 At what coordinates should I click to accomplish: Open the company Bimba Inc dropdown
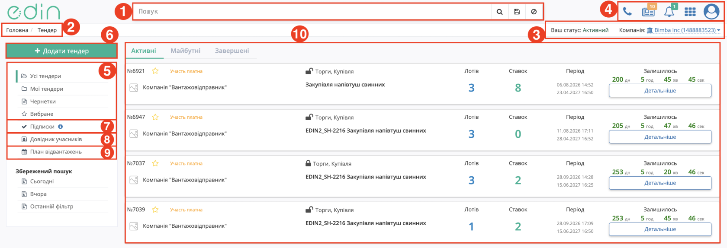(683, 30)
